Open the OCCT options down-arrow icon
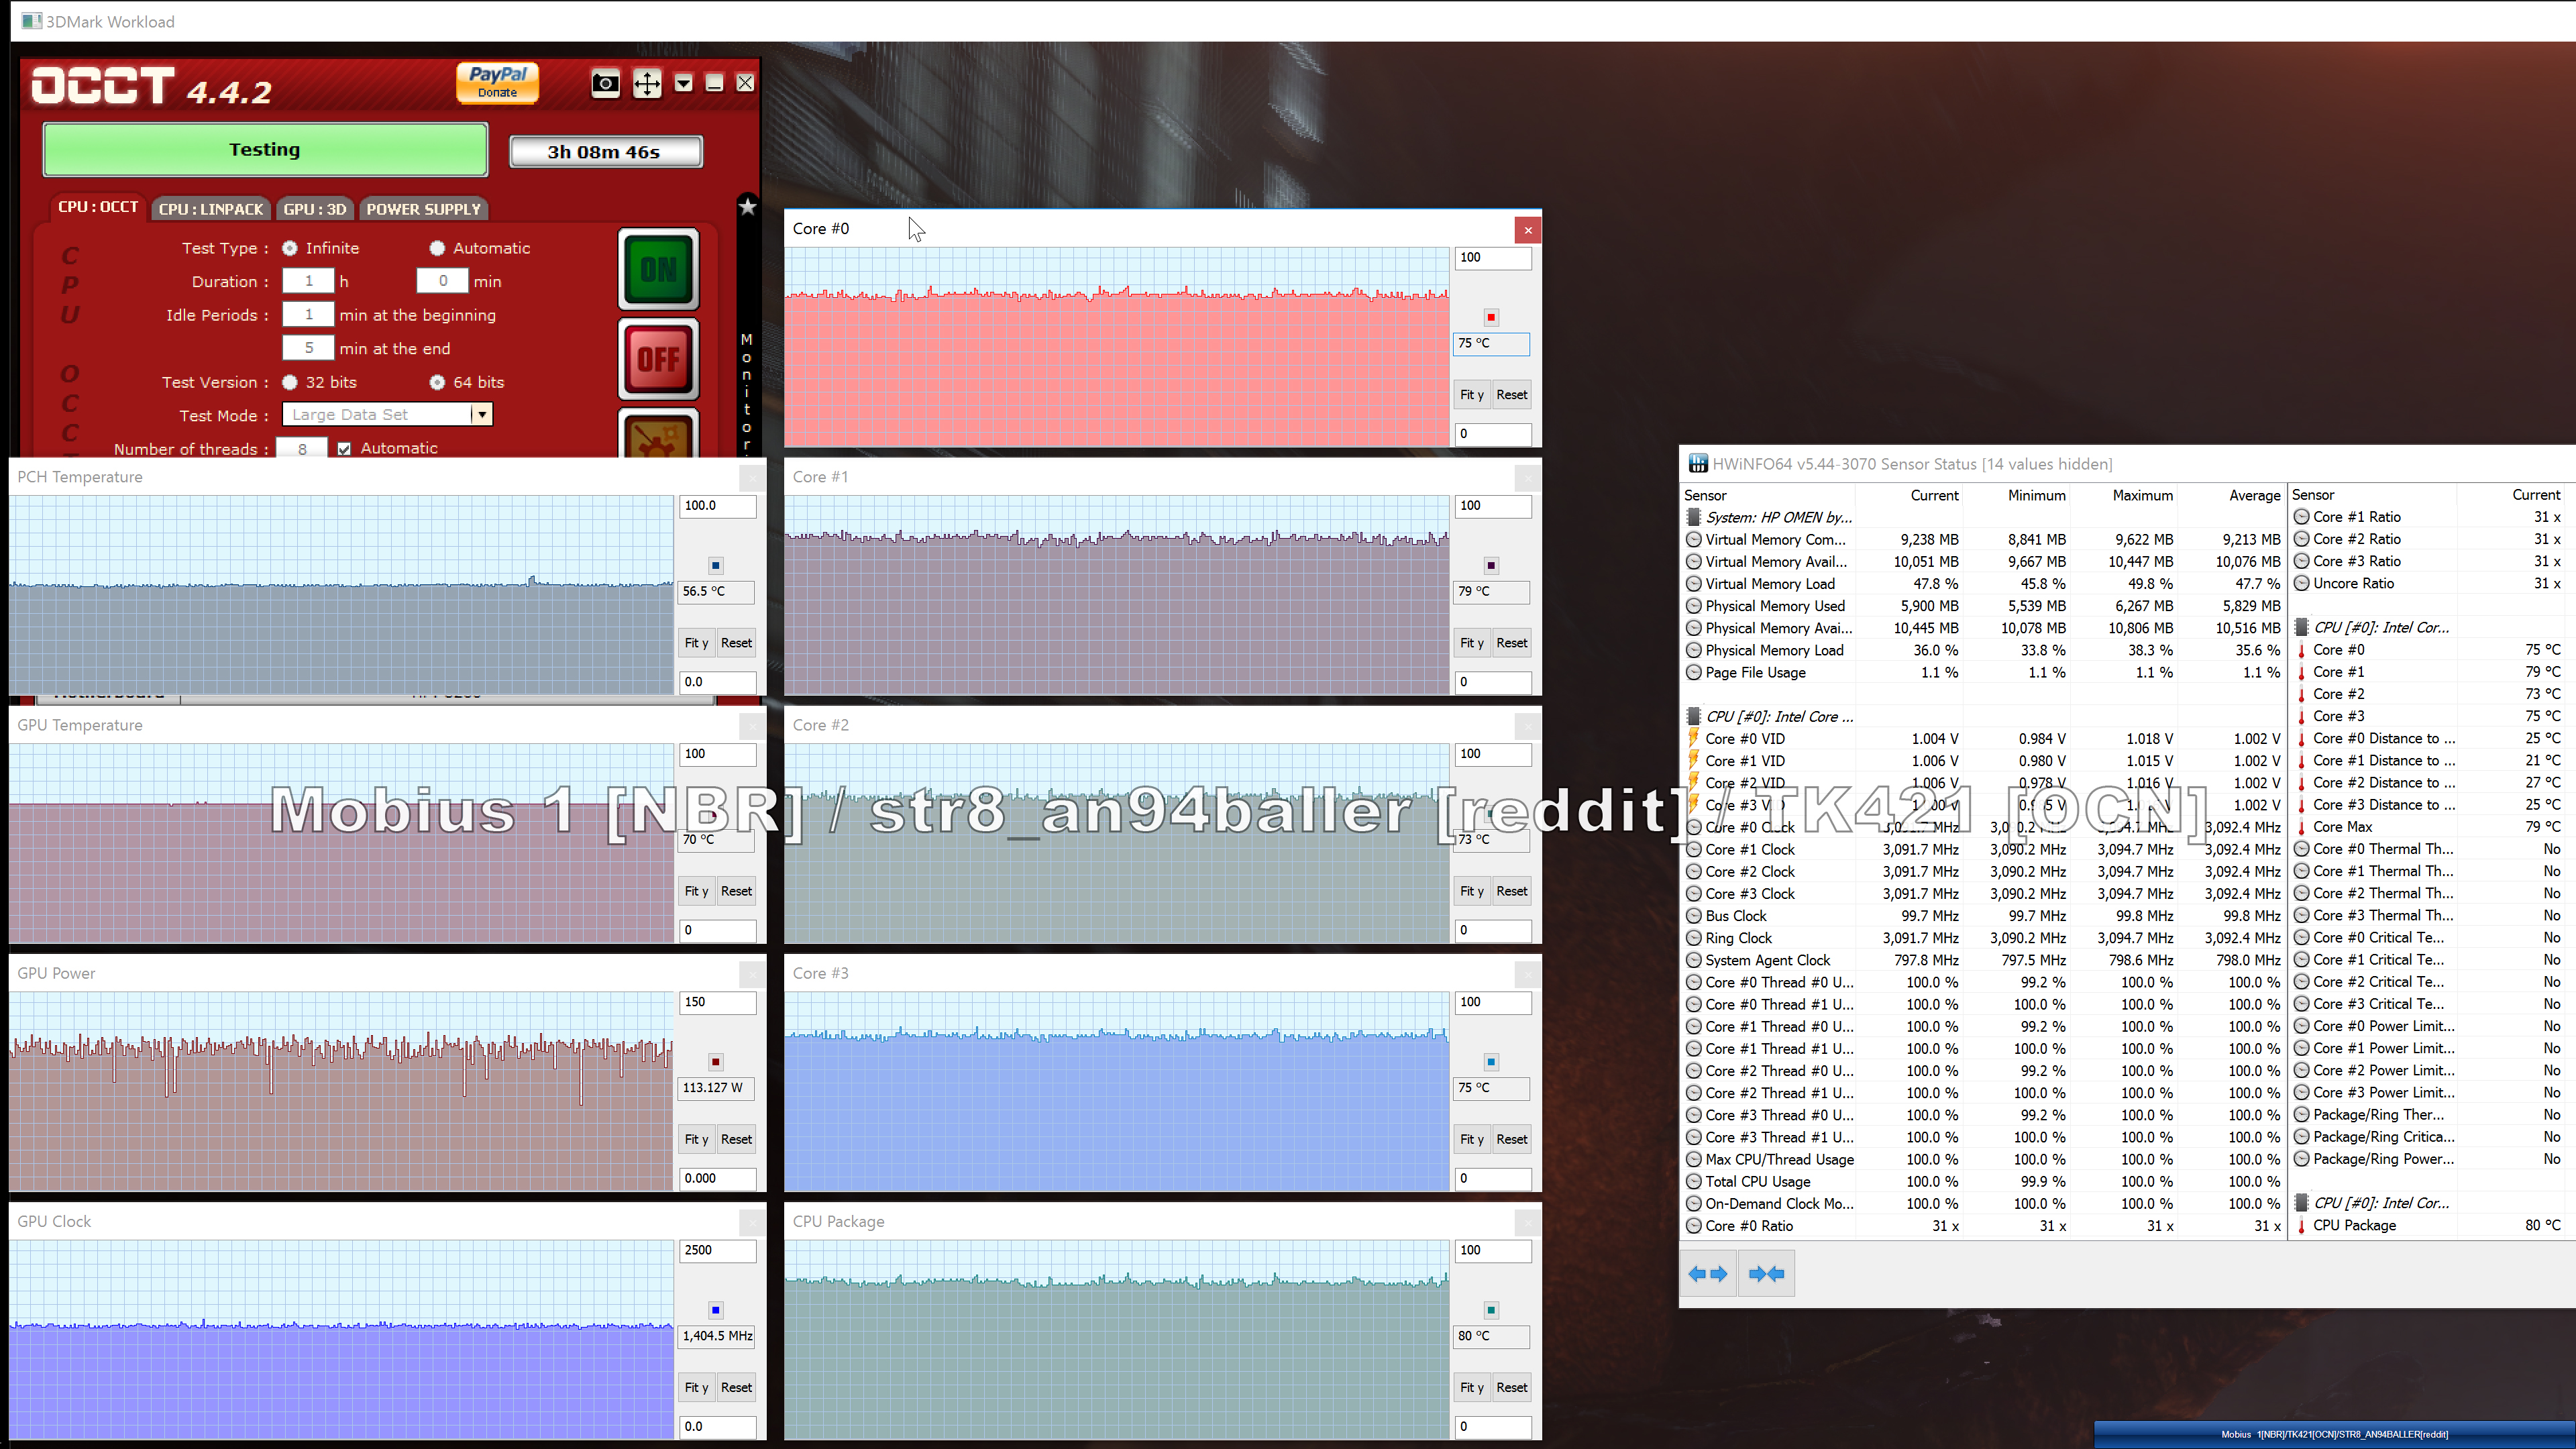The image size is (2576, 1449). pyautogui.click(x=683, y=83)
